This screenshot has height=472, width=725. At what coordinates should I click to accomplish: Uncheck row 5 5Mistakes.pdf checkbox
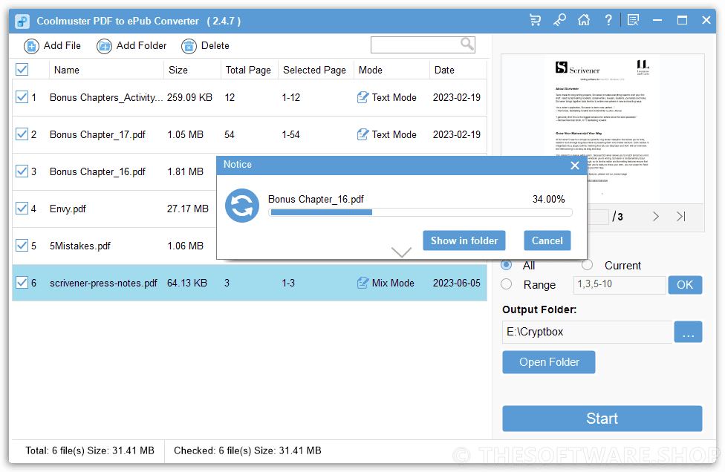22,245
